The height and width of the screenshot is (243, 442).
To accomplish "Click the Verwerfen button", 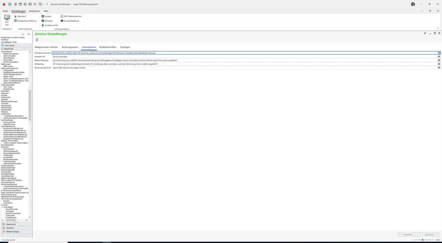I will 408,235.
